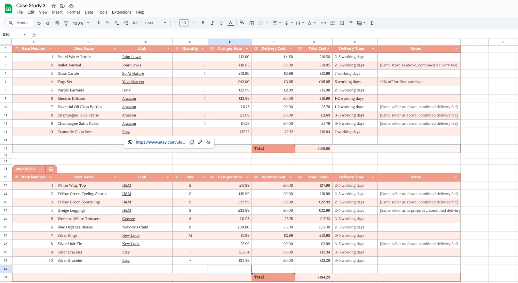The image size is (518, 283).
Task: Redo the last action
Action: click(48, 23)
